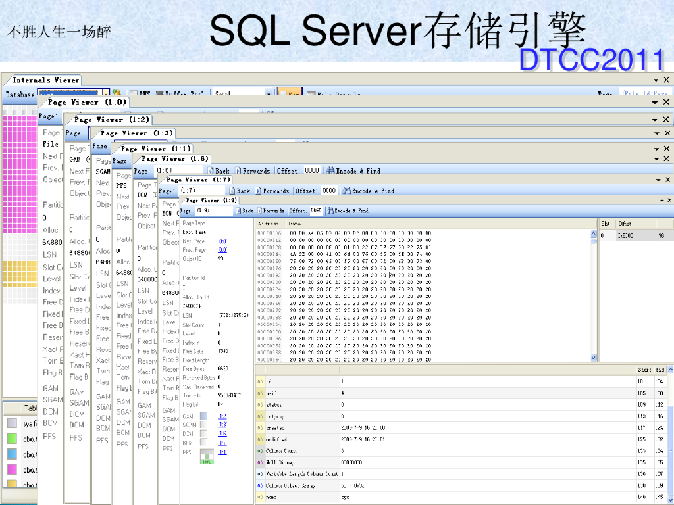Switch to Internals Viewer tab

pyautogui.click(x=45, y=80)
